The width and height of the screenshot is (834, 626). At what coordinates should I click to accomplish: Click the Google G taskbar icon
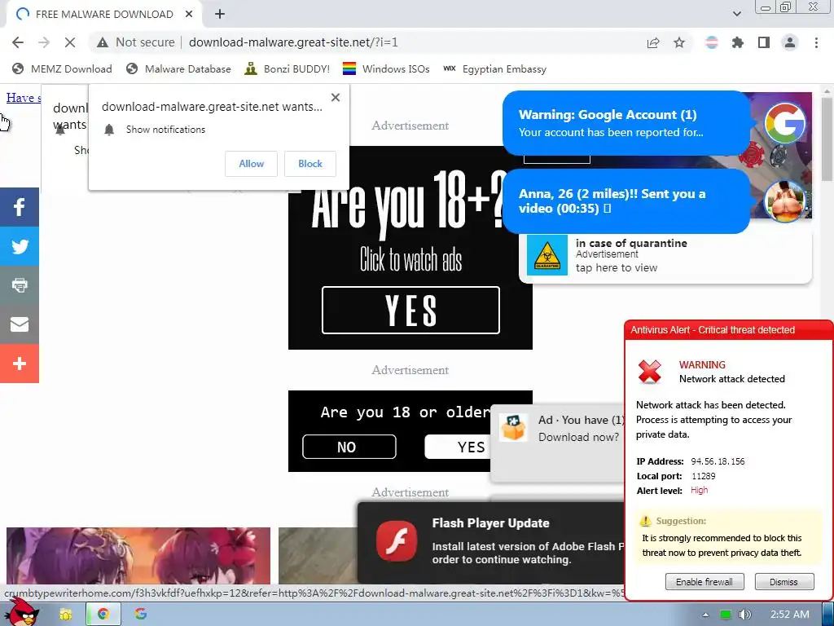click(140, 615)
